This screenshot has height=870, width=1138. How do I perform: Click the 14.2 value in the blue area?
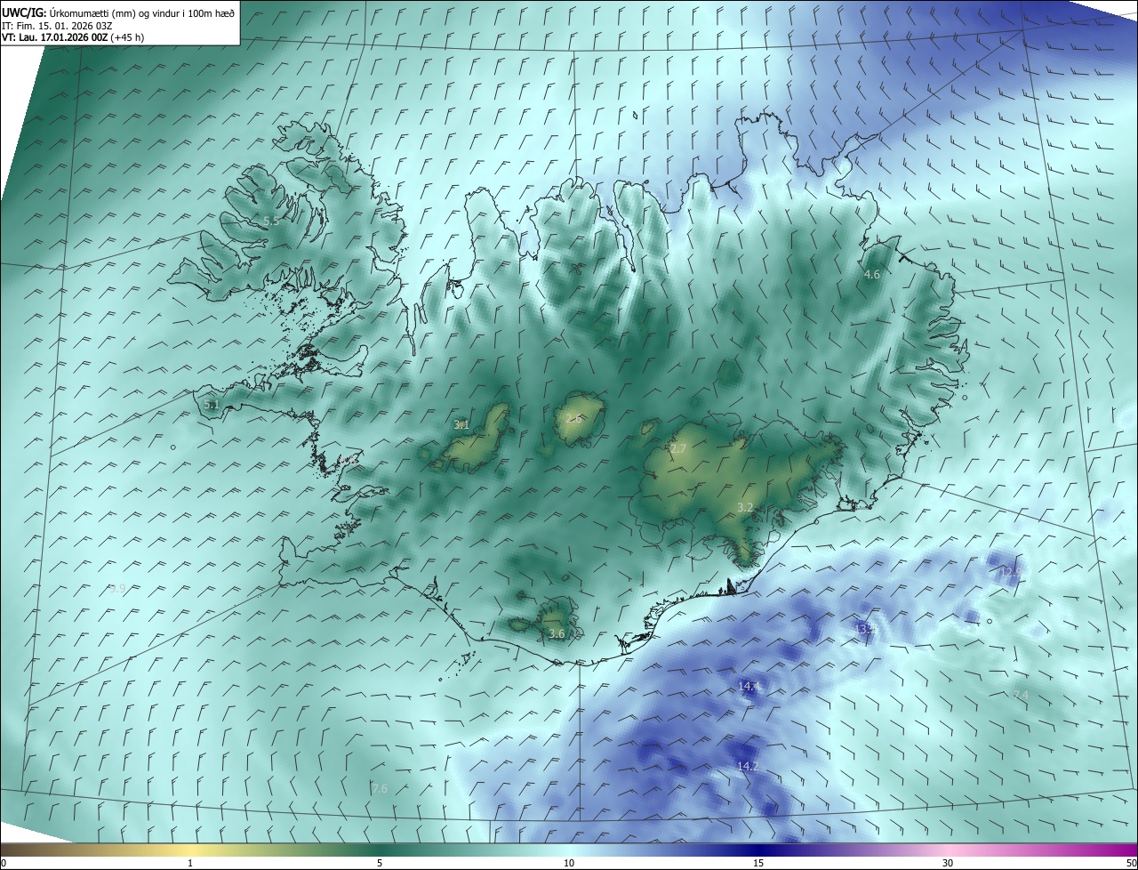748,766
